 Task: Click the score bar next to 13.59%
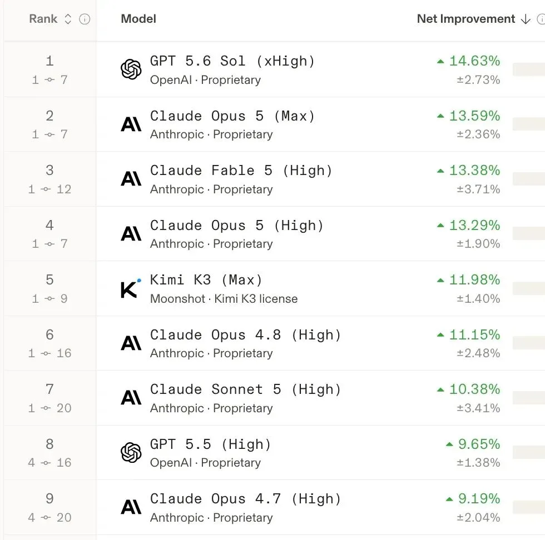coord(529,124)
